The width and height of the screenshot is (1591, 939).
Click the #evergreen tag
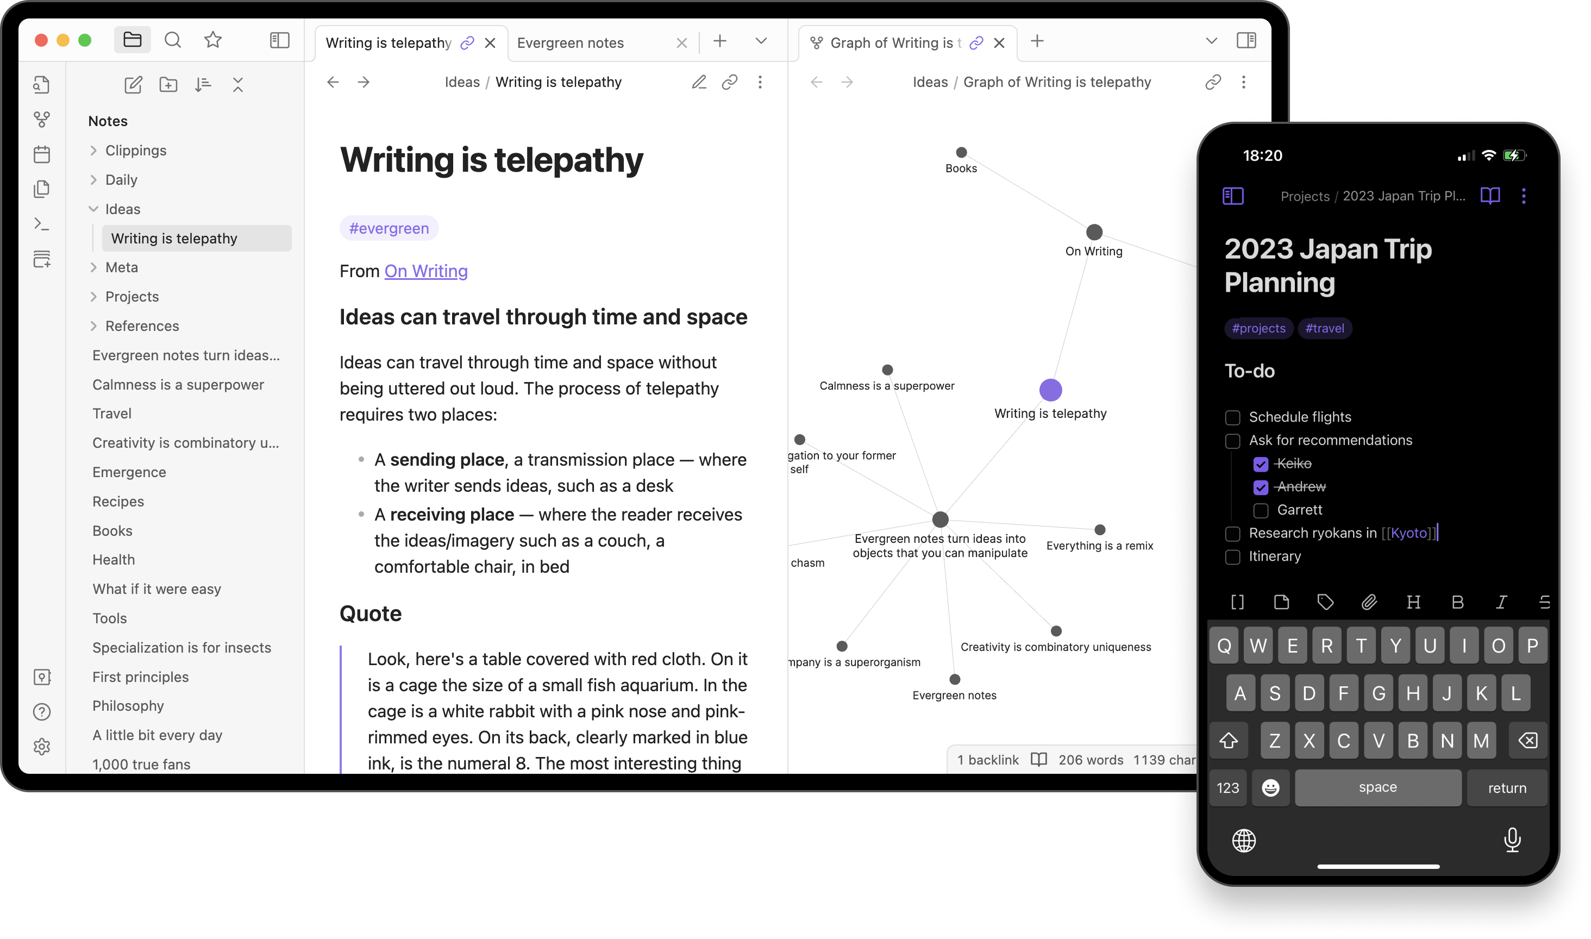[387, 228]
